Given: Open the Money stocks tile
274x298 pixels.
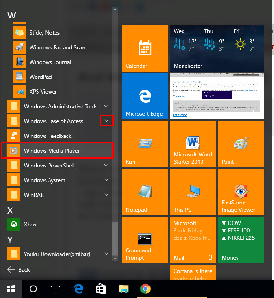Looking at the screenshot, I should pyautogui.click(x=241, y=240).
